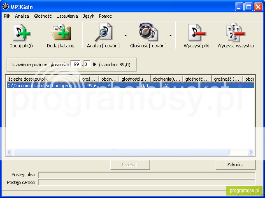Open the Pomoc menu
Image resolution: width=265 pixels, height=198 pixels.
105,16
